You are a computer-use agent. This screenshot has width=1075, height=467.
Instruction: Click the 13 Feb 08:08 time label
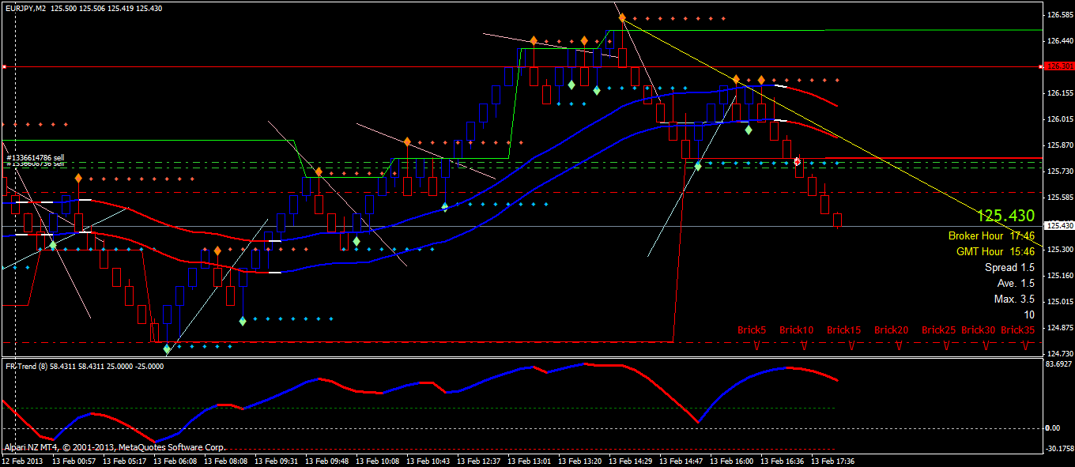[x=225, y=460]
